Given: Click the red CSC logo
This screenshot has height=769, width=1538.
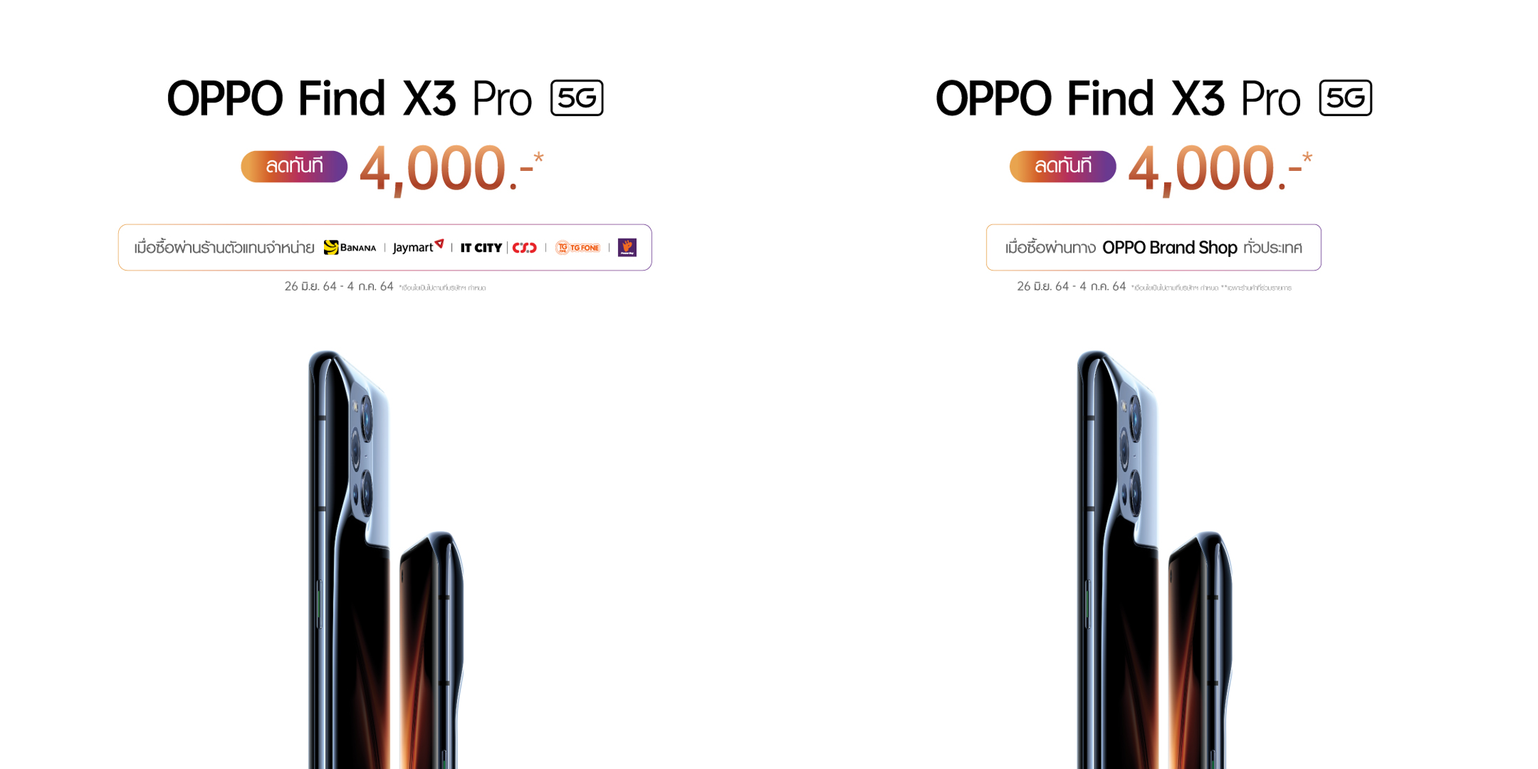Looking at the screenshot, I should (524, 247).
